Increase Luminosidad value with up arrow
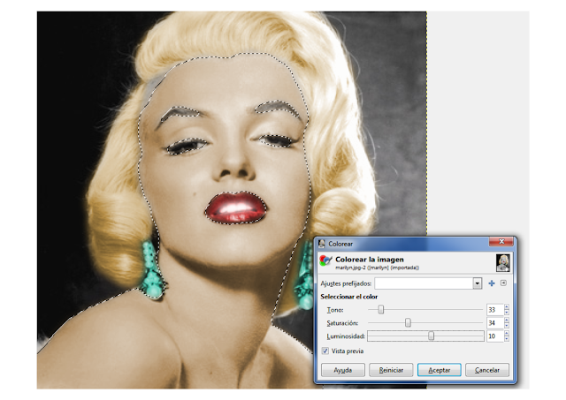This screenshot has width=566, height=400. [507, 334]
